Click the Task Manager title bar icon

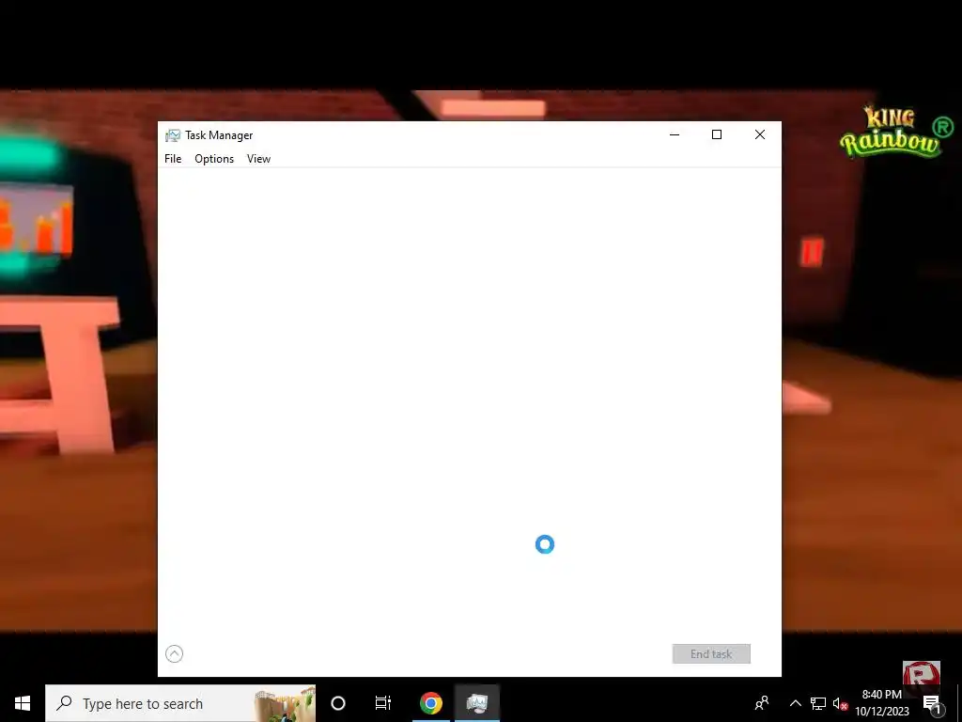point(173,135)
